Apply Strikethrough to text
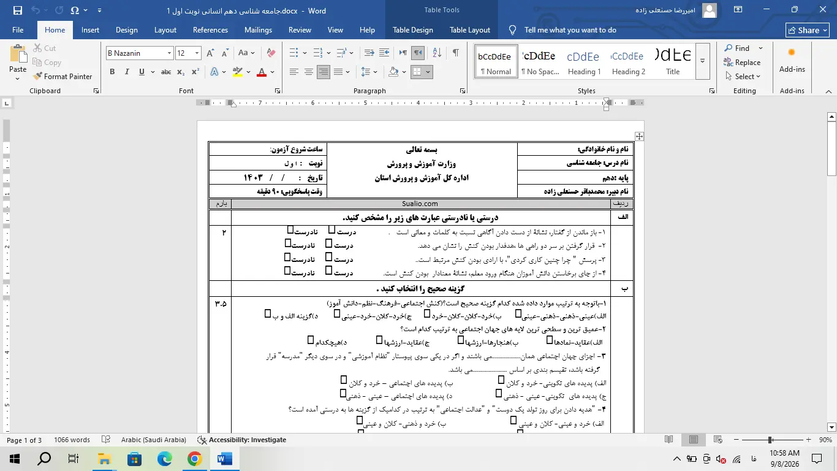This screenshot has width=837, height=471. (166, 72)
